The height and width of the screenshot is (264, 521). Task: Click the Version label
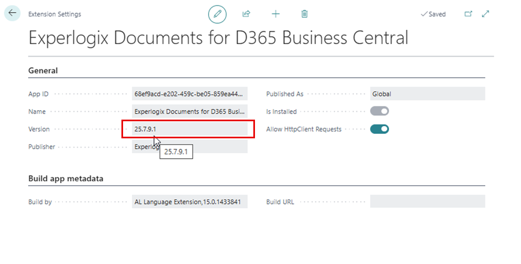click(39, 129)
